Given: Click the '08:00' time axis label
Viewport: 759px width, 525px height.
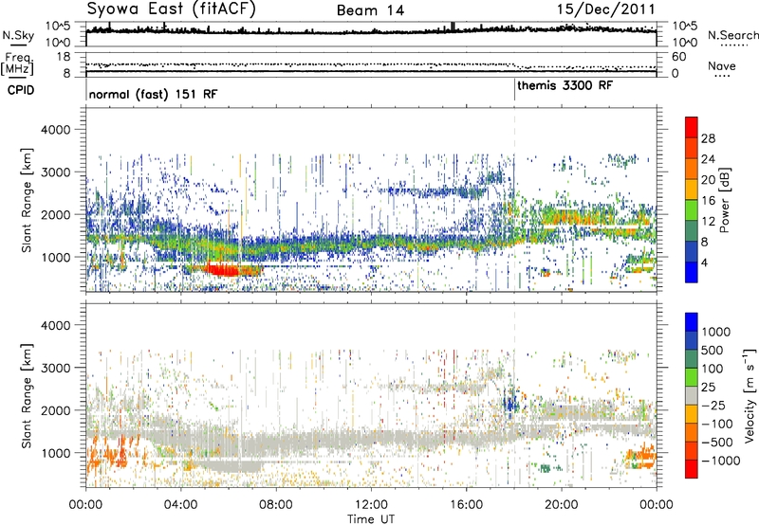Looking at the screenshot, I should click(x=276, y=505).
